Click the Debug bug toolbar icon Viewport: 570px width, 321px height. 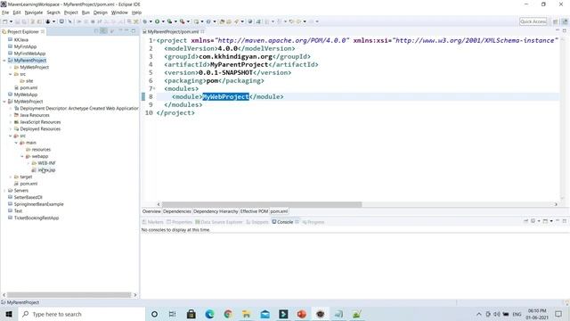coord(145,21)
